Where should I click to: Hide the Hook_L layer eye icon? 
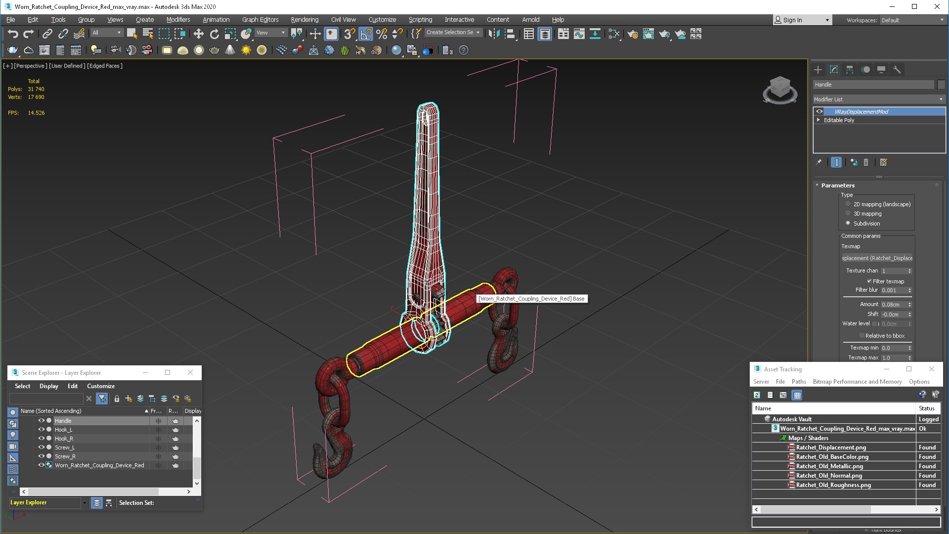(x=42, y=429)
